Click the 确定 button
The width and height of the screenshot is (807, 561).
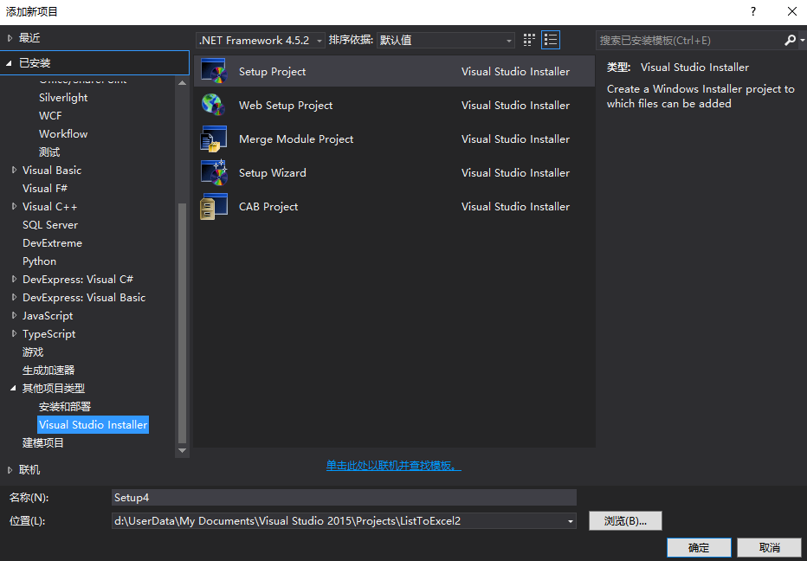point(698,547)
